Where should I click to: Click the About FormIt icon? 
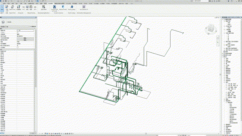point(63,8)
